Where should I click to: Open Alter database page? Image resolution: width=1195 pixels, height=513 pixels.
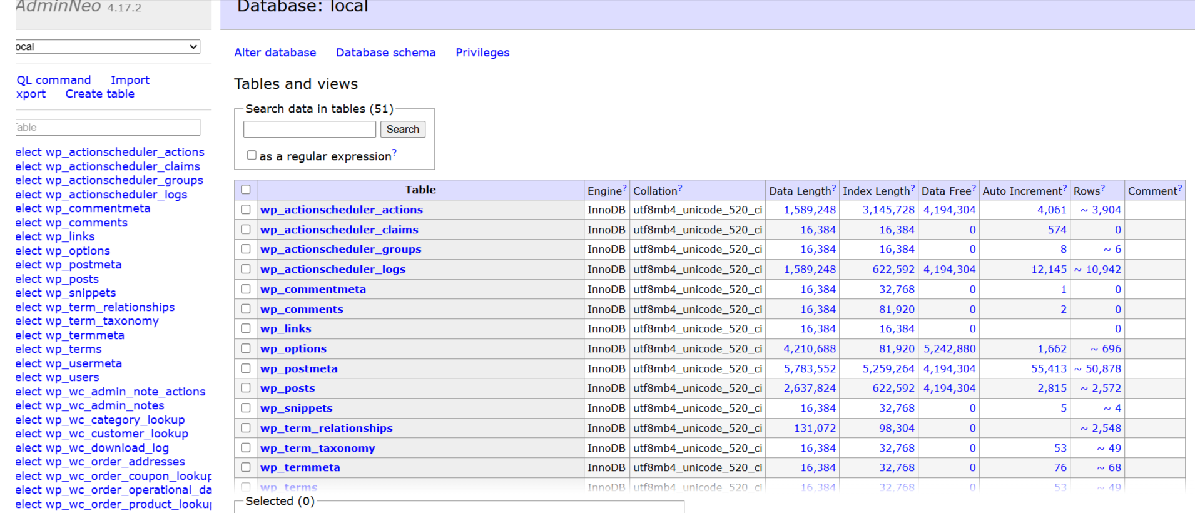(275, 53)
